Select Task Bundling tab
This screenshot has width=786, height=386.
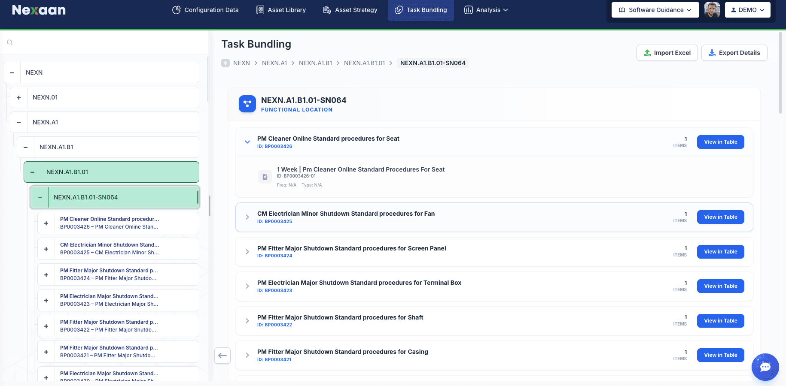(x=421, y=10)
